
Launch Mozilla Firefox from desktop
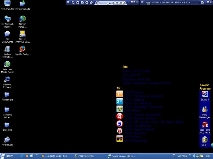point(23,51)
